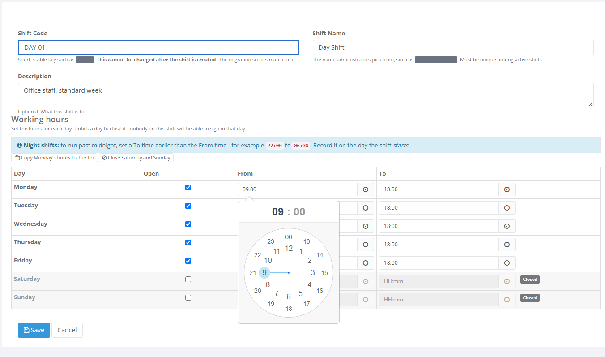Screen dimensions: 605x357
Task: Select hour 13 on the clock dial
Action: coord(307,241)
